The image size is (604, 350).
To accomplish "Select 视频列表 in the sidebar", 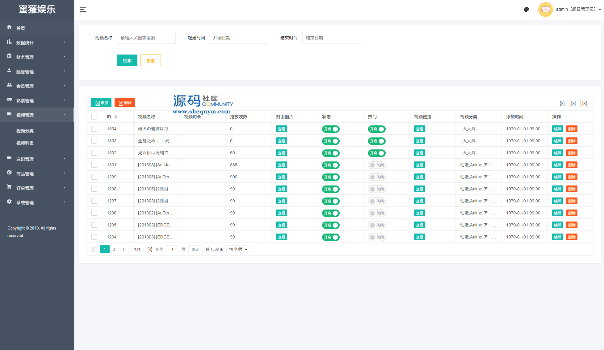I will 25,143.
